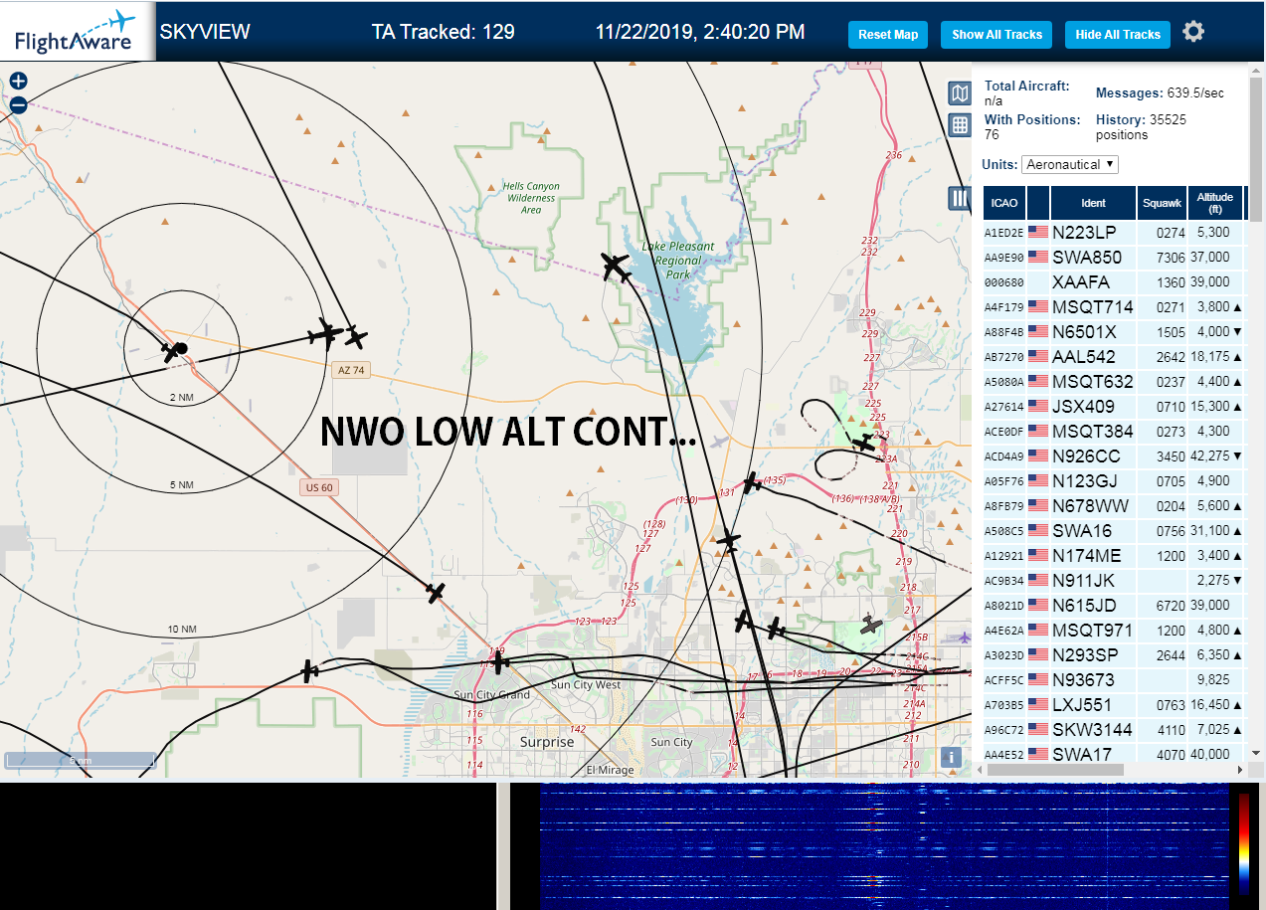Click the US 60 highway label
Image resolution: width=1266 pixels, height=910 pixels.
tap(319, 487)
